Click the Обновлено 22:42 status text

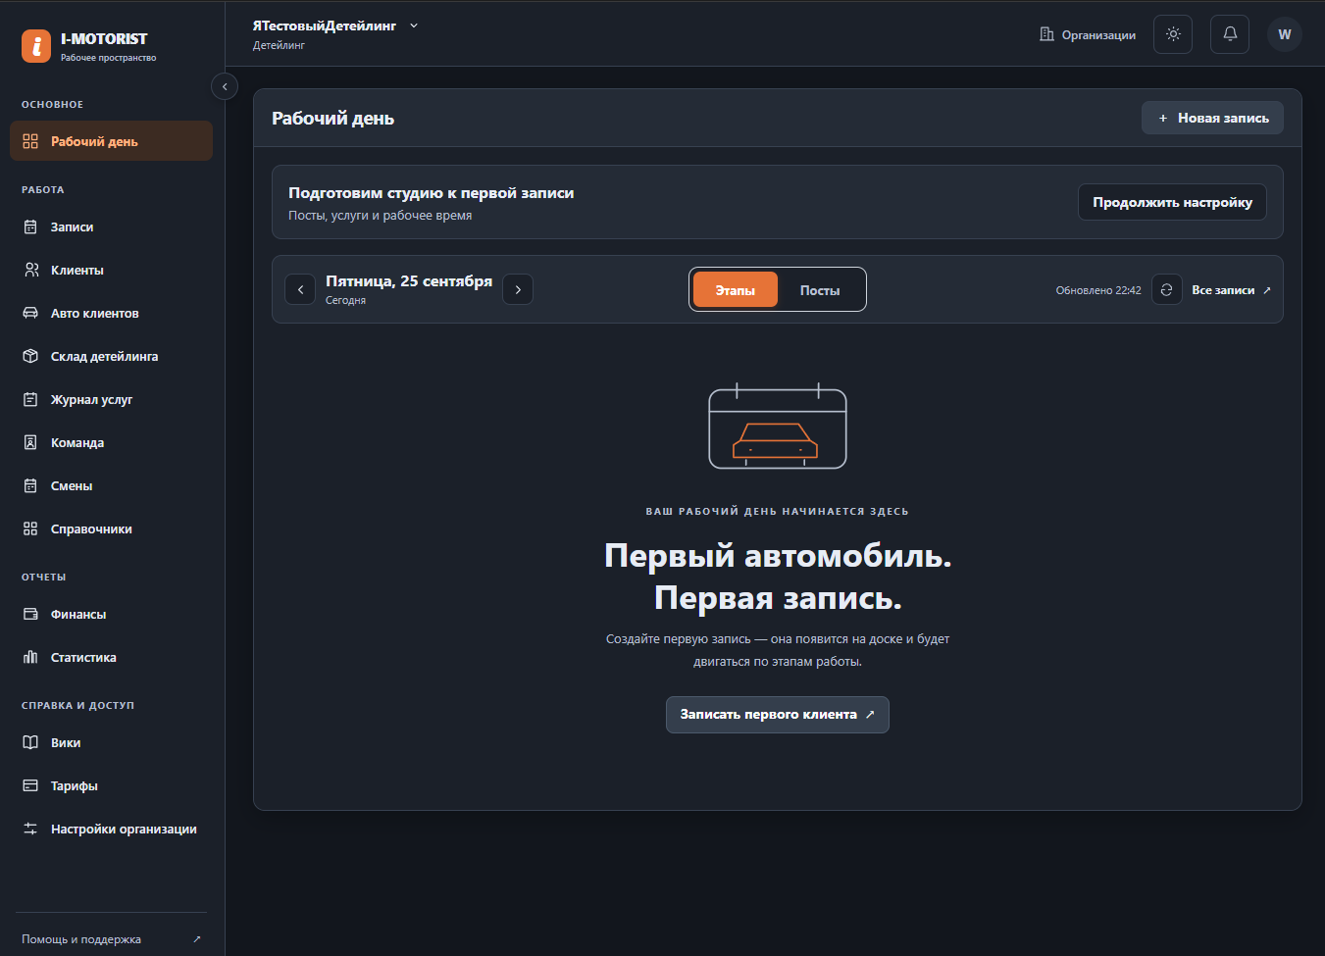click(x=1098, y=291)
